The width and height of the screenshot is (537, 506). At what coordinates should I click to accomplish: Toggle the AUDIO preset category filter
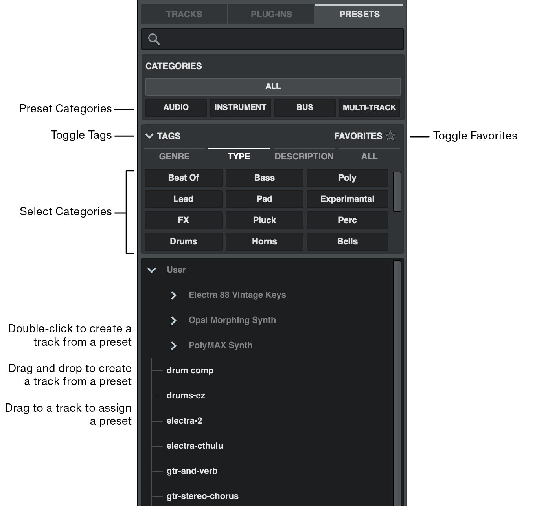coord(175,107)
